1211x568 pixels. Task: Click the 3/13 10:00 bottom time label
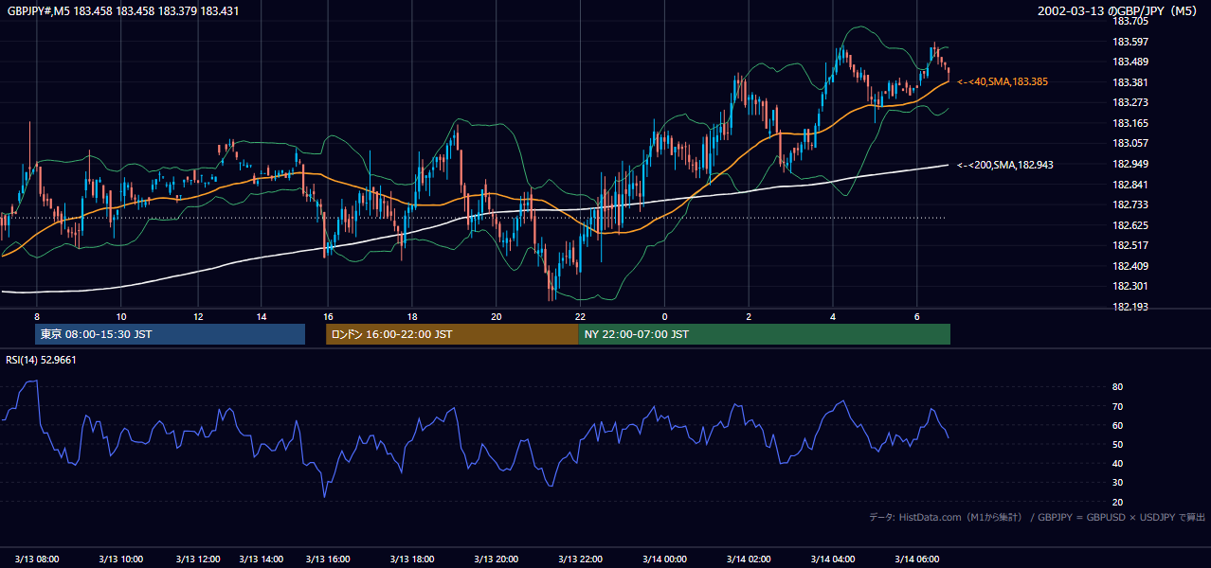coord(121,559)
